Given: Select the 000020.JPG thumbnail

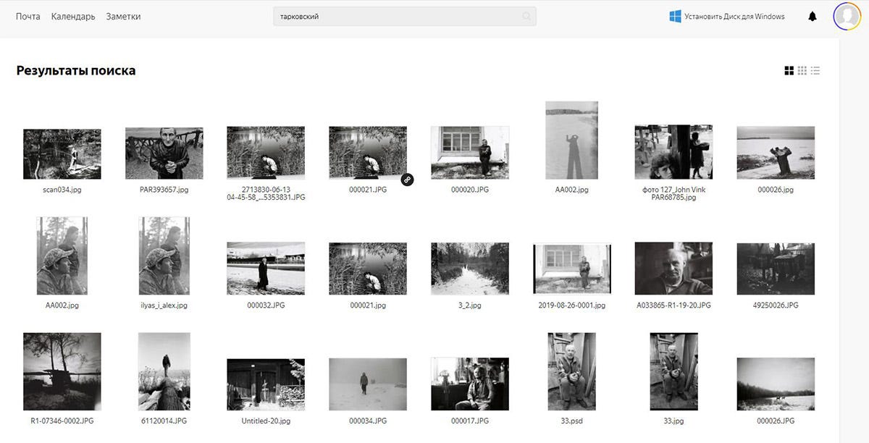Looking at the screenshot, I should (470, 153).
